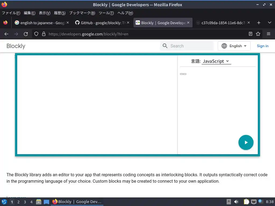The width and height of the screenshot is (275, 206).
Task: Click the generated code link glyph
Action: pos(183,74)
